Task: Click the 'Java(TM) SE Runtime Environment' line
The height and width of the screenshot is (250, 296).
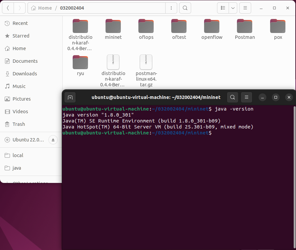Action: (141, 121)
